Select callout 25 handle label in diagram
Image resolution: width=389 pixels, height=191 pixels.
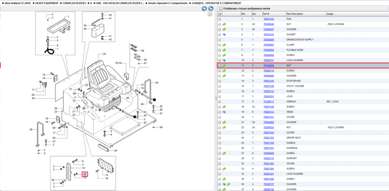click(x=156, y=82)
